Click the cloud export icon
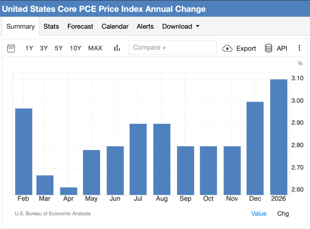The width and height of the screenshot is (310, 229). (x=227, y=48)
